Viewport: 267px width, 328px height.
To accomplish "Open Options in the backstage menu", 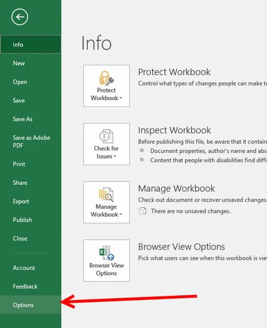I will click(x=31, y=305).
